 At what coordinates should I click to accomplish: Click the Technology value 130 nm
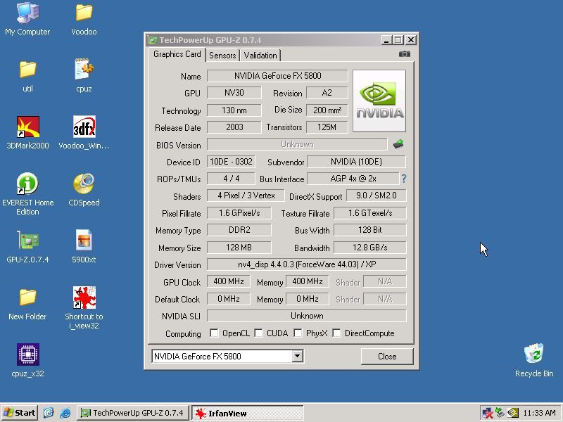[234, 110]
